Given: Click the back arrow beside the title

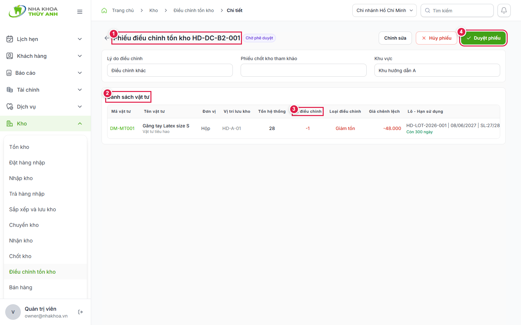Looking at the screenshot, I should point(107,38).
